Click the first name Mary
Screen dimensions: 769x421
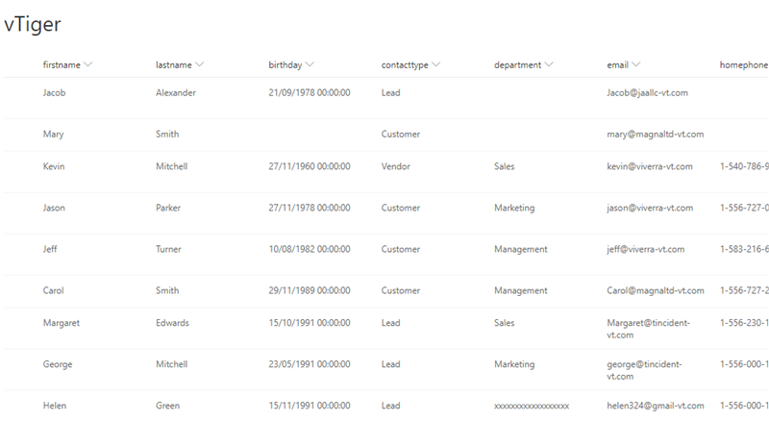coord(54,135)
